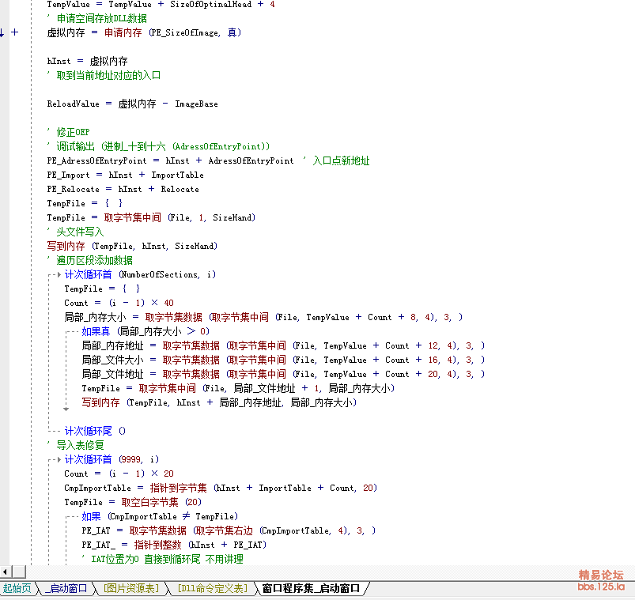The width and height of the screenshot is (635, 600).
Task: Click the comment ' 导入表修复
Action: click(x=75, y=445)
